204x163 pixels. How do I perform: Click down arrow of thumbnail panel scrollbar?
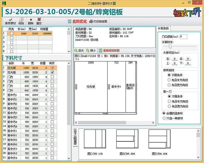(198, 157)
